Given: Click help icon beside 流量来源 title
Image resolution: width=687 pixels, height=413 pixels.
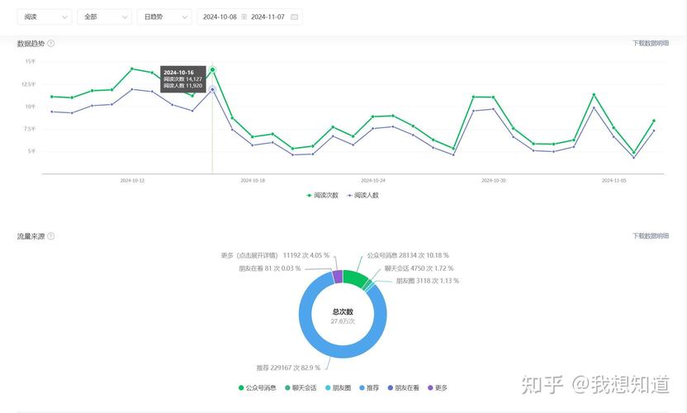Looking at the screenshot, I should (51, 236).
